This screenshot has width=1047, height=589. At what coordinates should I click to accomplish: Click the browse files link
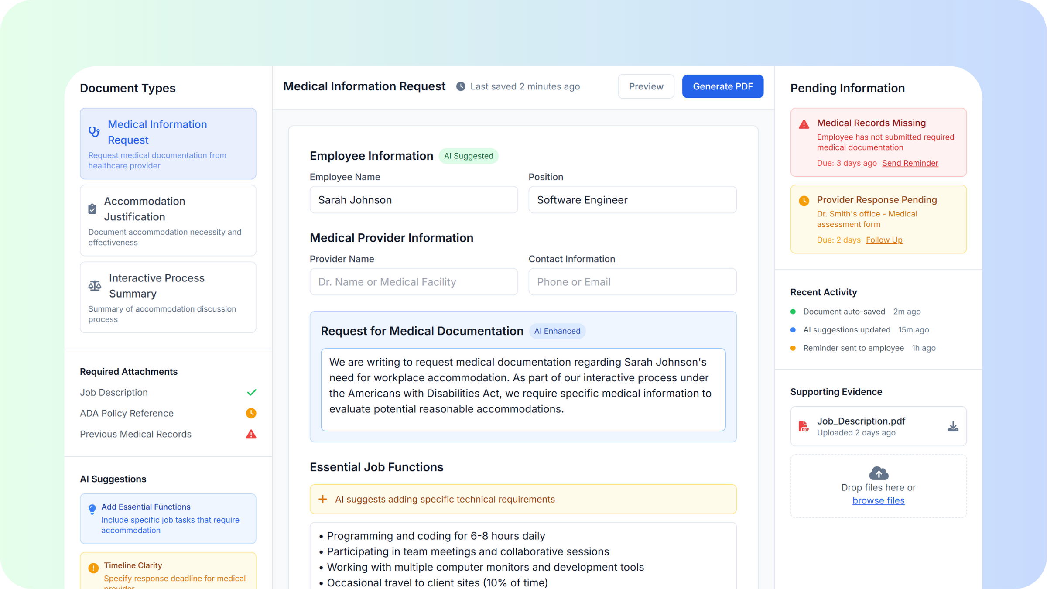[x=879, y=500]
